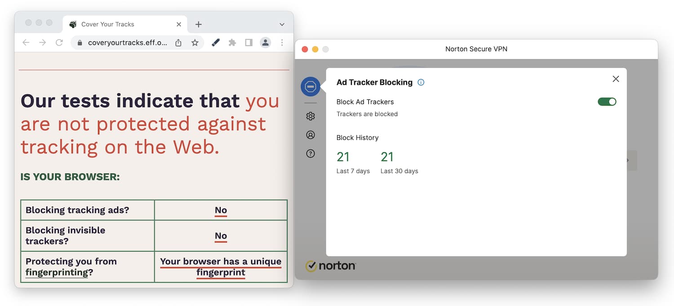This screenshot has width=674, height=306.
Task: Disable the Block Ad Trackers switch
Action: (607, 102)
